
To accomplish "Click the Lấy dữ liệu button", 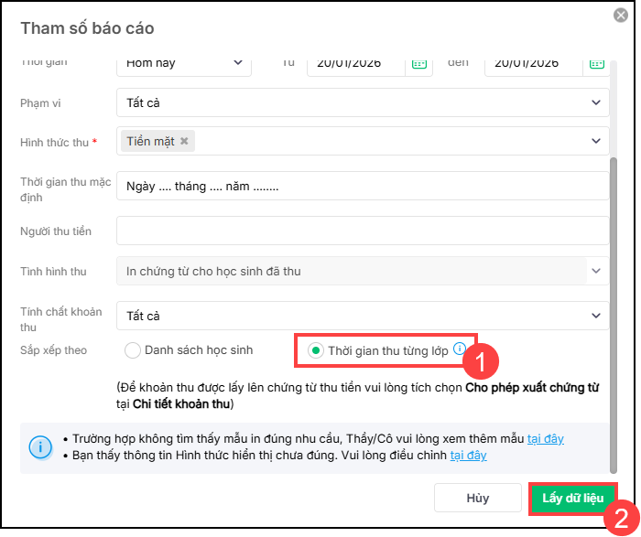I will [572, 499].
